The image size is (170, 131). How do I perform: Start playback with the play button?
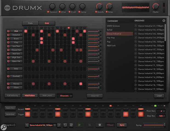[79, 125]
